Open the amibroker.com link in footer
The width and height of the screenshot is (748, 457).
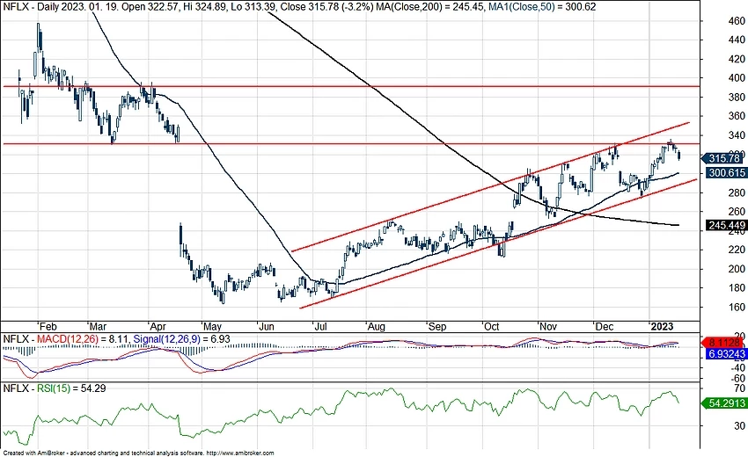pyautogui.click(x=240, y=453)
